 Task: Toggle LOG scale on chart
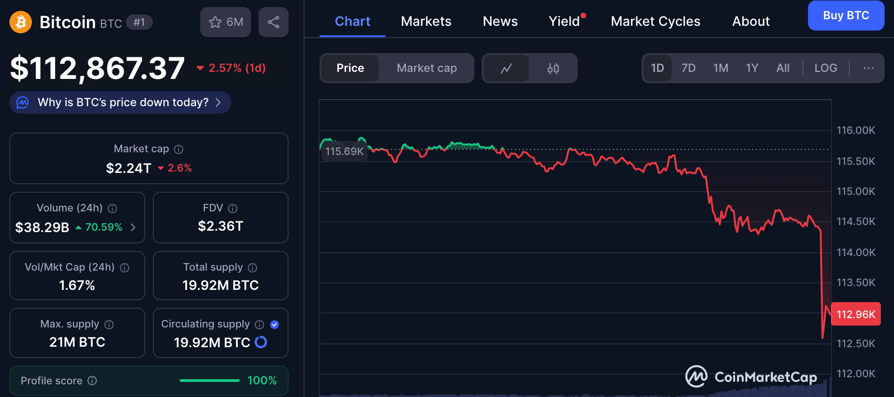tap(825, 69)
